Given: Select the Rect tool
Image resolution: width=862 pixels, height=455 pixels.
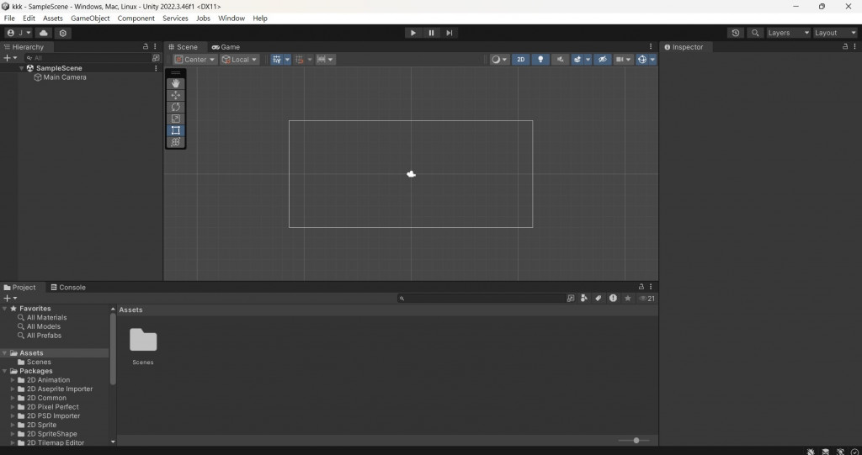Looking at the screenshot, I should (x=175, y=130).
